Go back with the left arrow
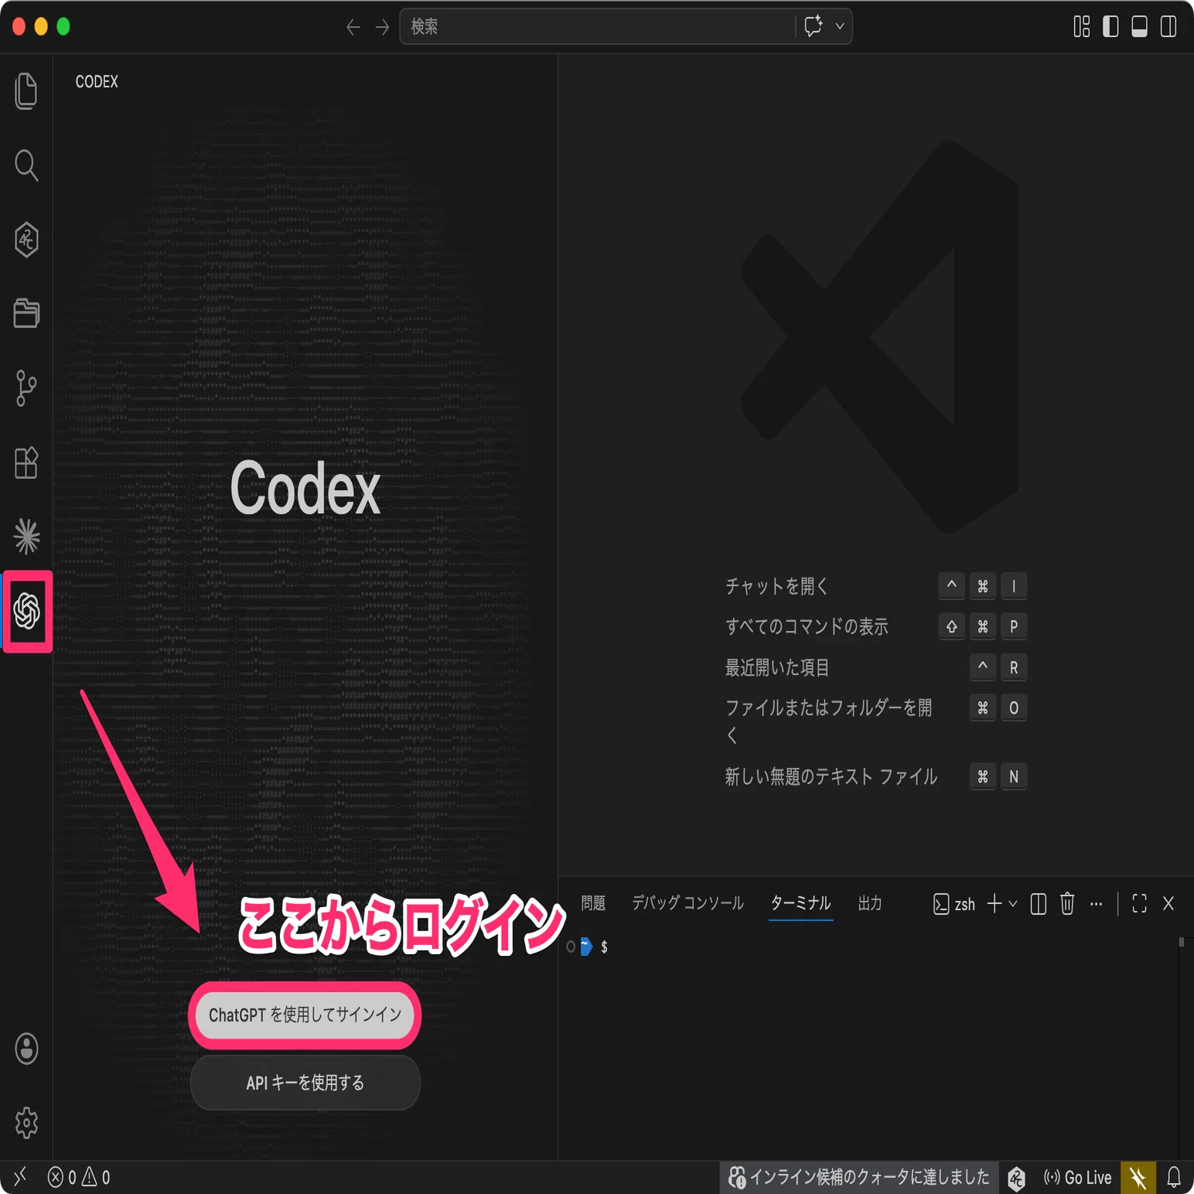The height and width of the screenshot is (1194, 1194). 353,27
